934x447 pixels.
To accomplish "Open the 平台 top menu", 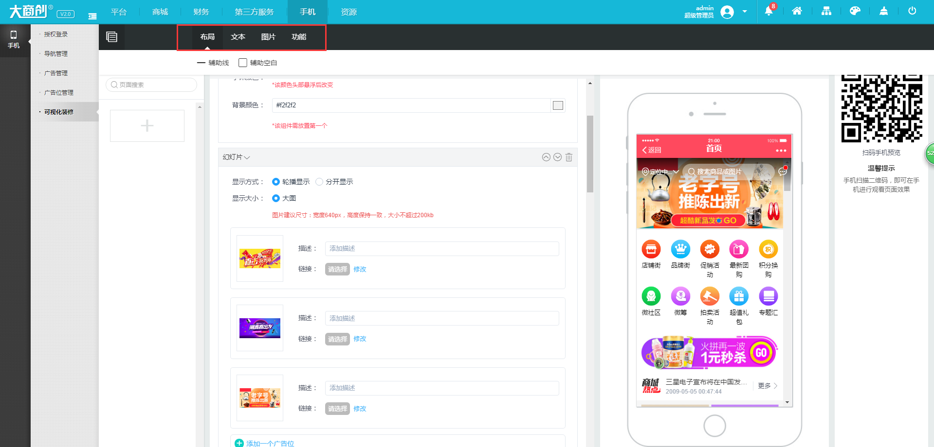I will (119, 12).
